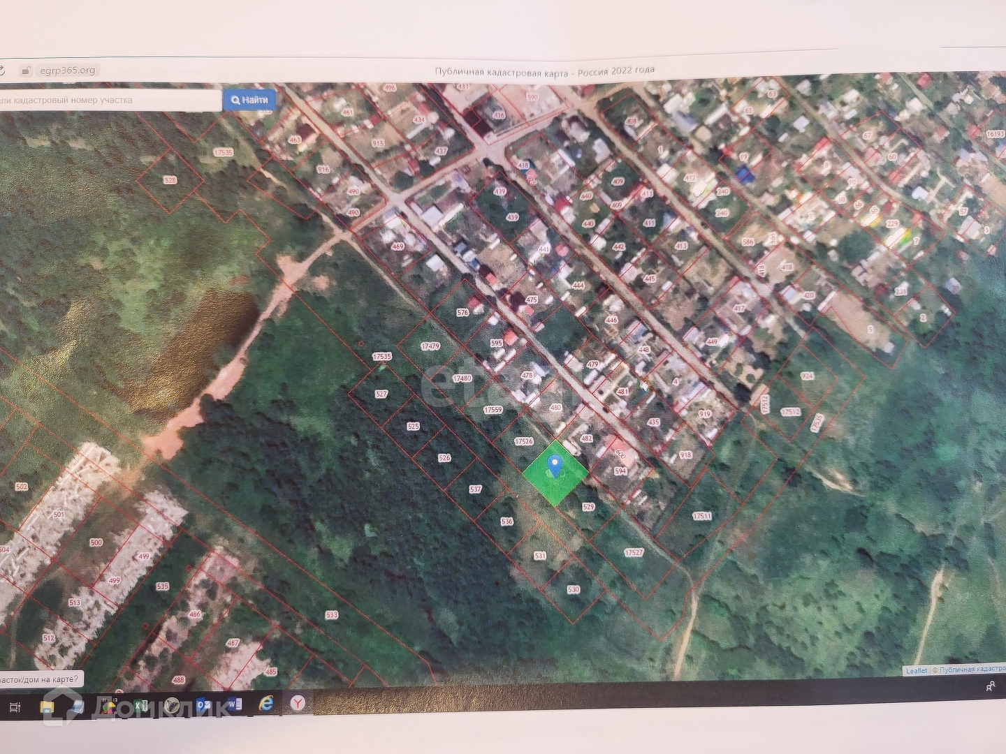Click parcel label 485
This screenshot has height=754, width=1006.
coord(271,672)
